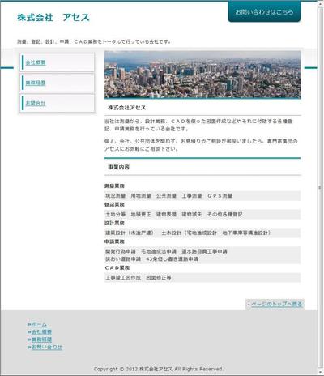Select the ＣＡＤ業務 subheading
Viewport: 324px width, 376px height.
(x=117, y=267)
